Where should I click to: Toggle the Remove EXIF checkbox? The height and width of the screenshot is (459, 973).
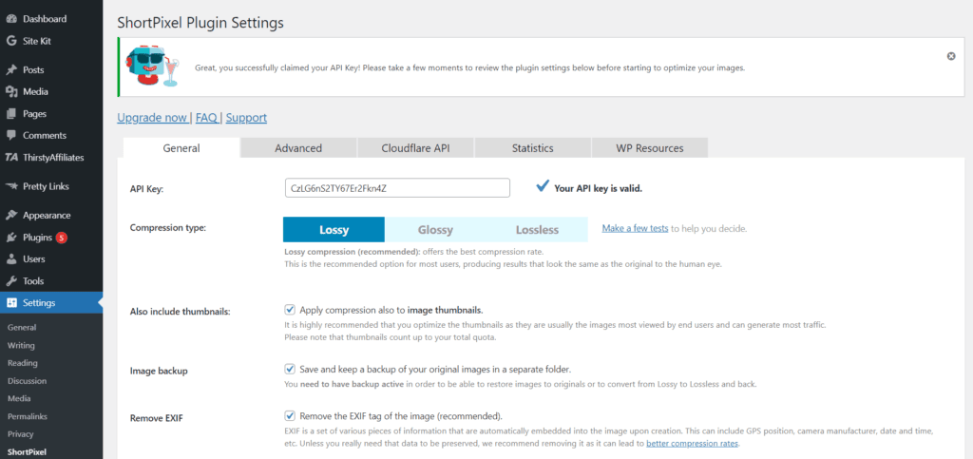pyautogui.click(x=290, y=415)
